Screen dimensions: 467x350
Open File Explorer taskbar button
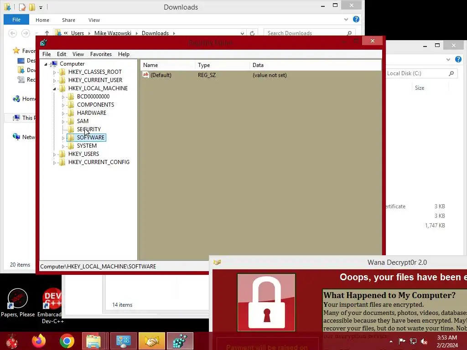(93, 341)
